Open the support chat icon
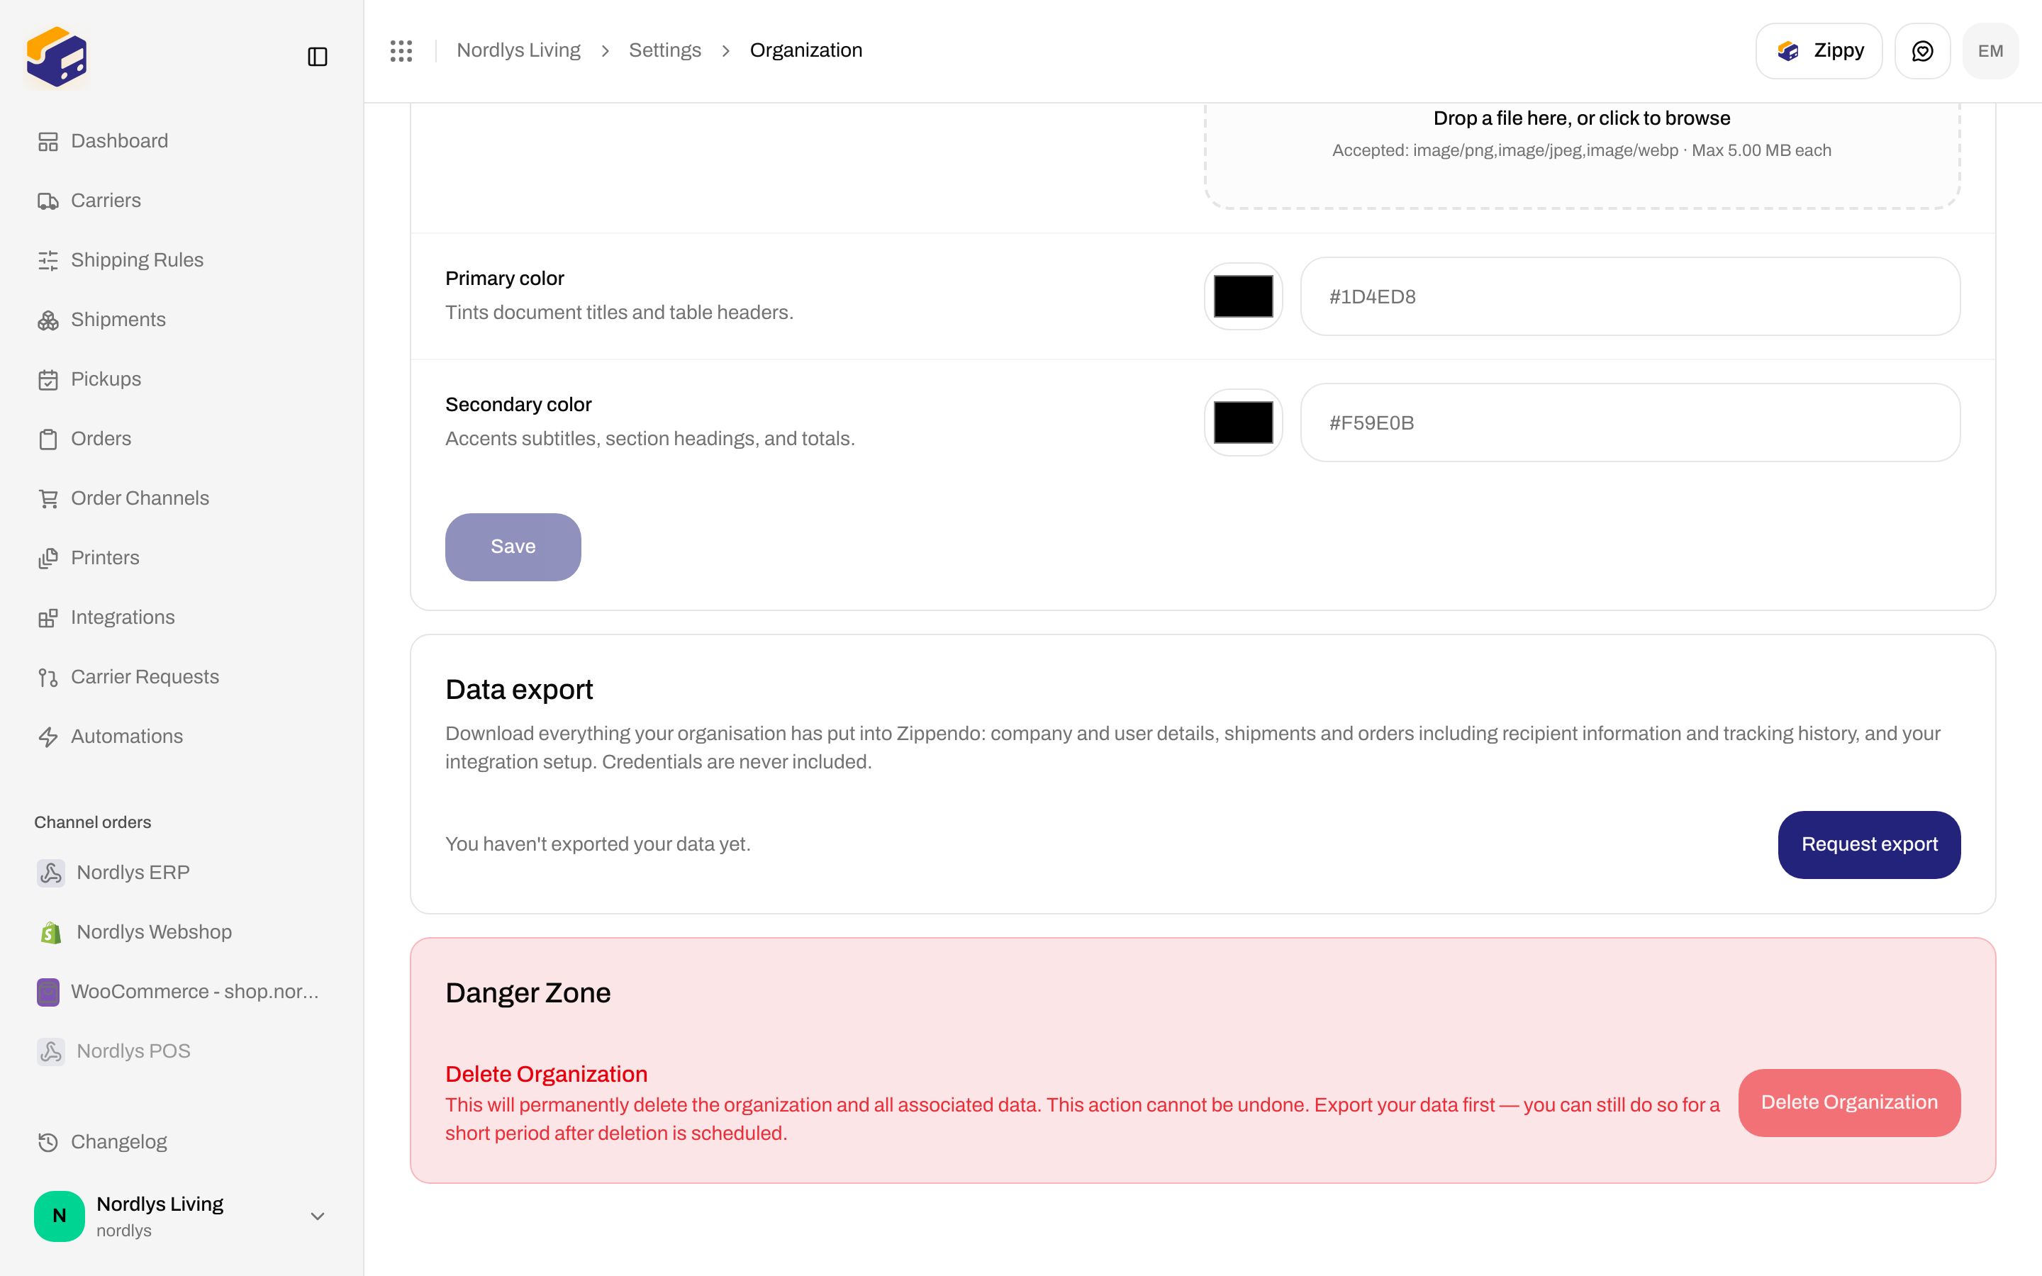2042x1276 pixels. (x=1922, y=50)
